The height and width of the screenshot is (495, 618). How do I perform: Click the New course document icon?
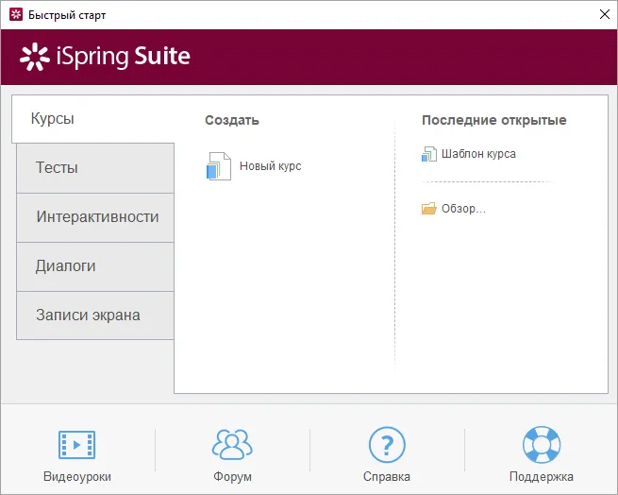[x=218, y=166]
